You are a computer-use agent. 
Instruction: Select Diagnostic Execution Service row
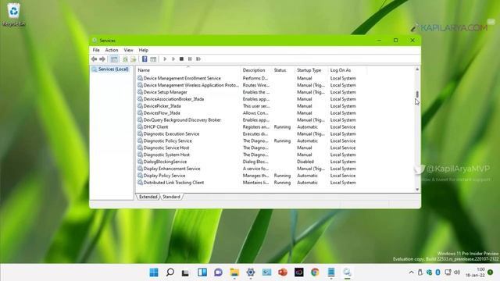[171, 133]
